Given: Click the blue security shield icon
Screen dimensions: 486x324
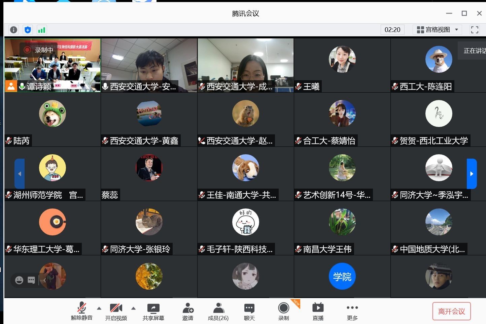Looking at the screenshot, I should pyautogui.click(x=28, y=30).
